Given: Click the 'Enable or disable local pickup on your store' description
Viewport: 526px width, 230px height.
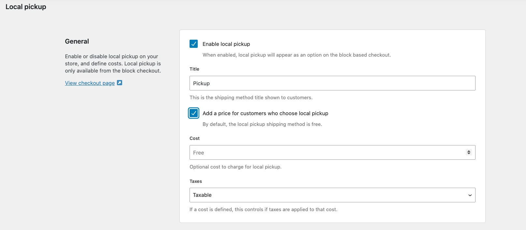Looking at the screenshot, I should (113, 63).
